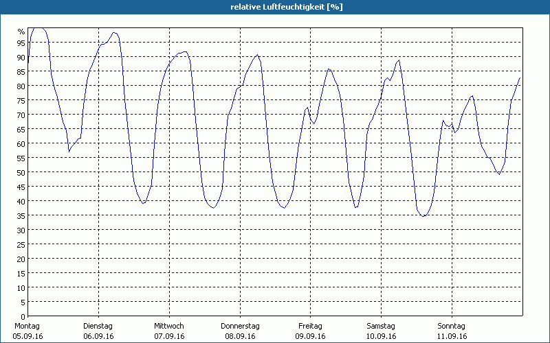Pick the Samstag day label
This screenshot has width=550, height=343.
coord(381,326)
